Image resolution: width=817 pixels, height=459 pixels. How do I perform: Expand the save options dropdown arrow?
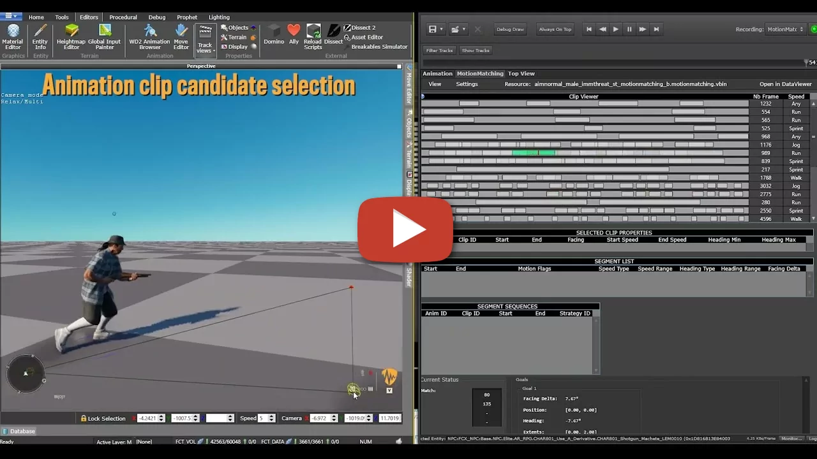pos(441,29)
